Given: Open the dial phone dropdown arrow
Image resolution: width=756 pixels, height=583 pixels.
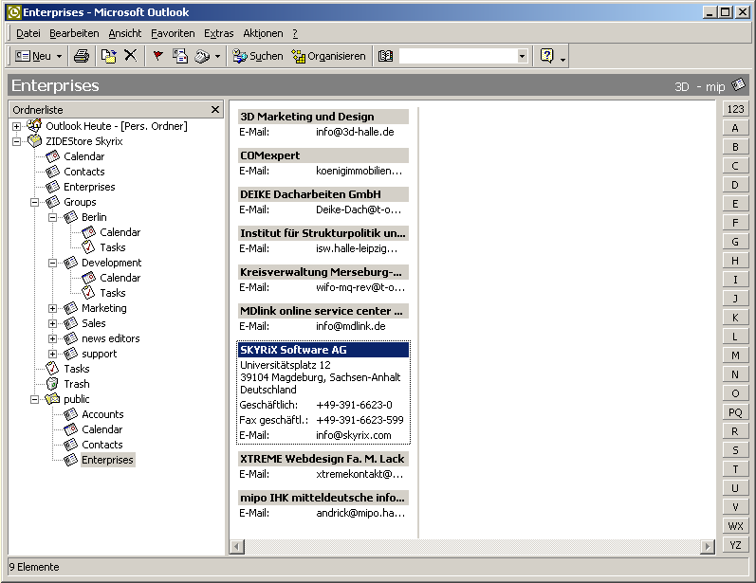Looking at the screenshot, I should (217, 56).
